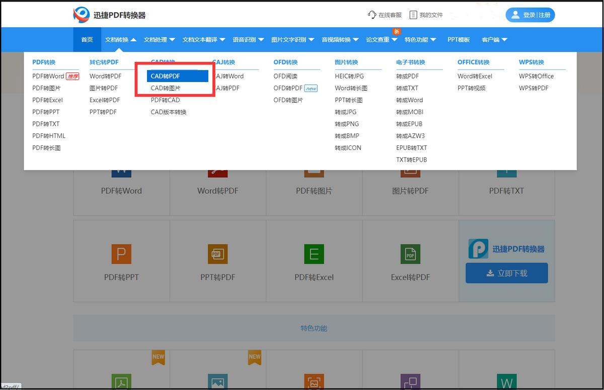Open the PPT模板 menu
The width and height of the screenshot is (604, 390).
[x=459, y=39]
